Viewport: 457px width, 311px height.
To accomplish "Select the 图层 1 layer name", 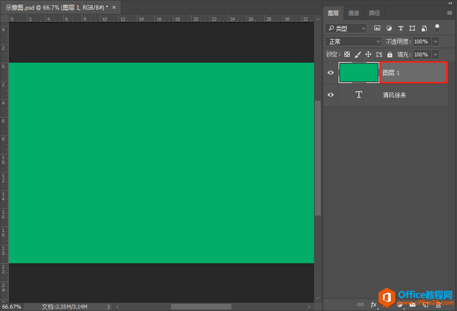I will 391,73.
